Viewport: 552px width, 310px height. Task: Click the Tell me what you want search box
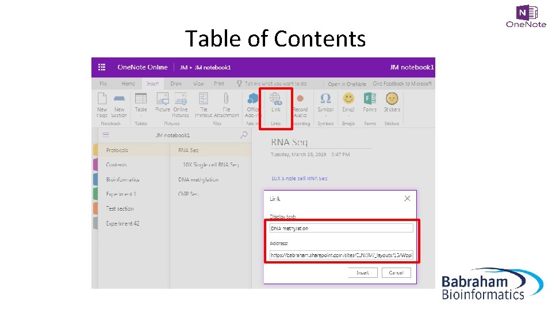click(275, 84)
